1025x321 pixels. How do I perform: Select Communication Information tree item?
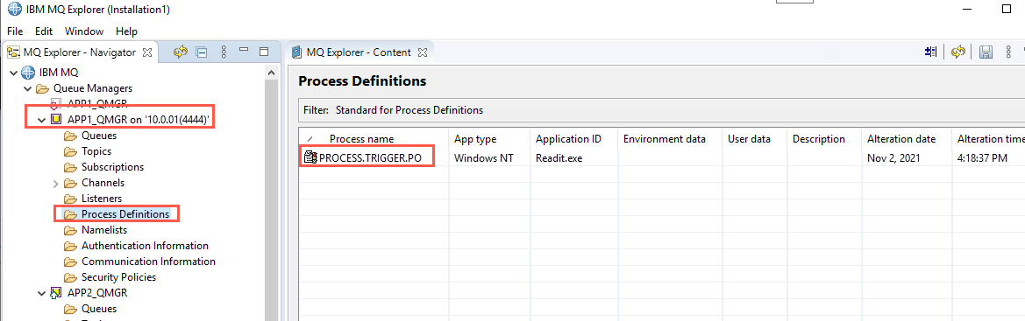148,262
